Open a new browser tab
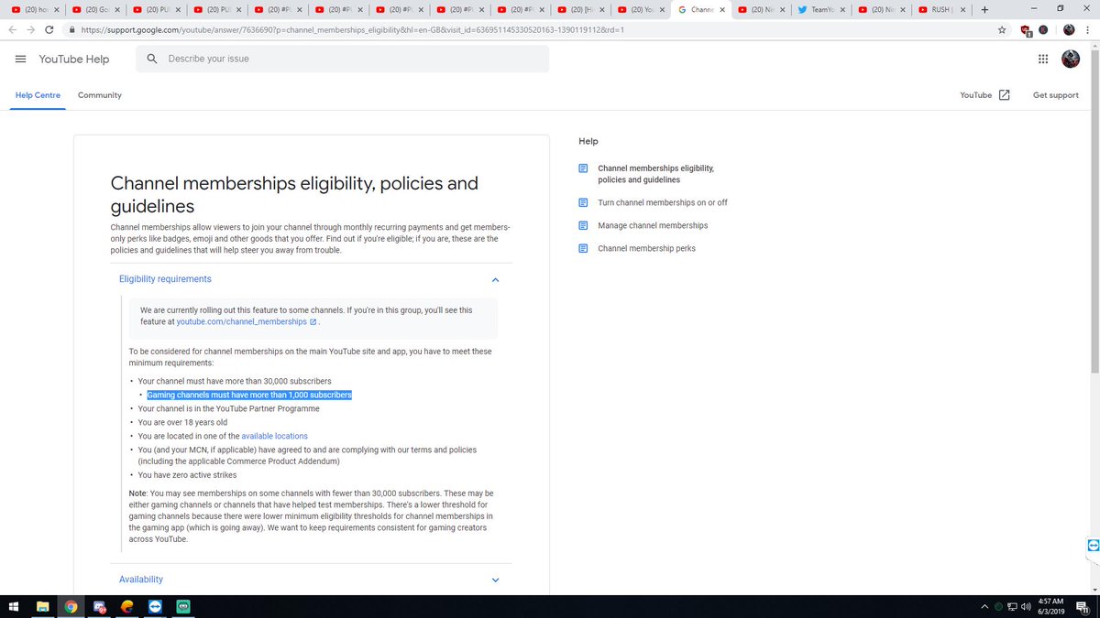Viewport: 1100px width, 618px height. point(984,10)
